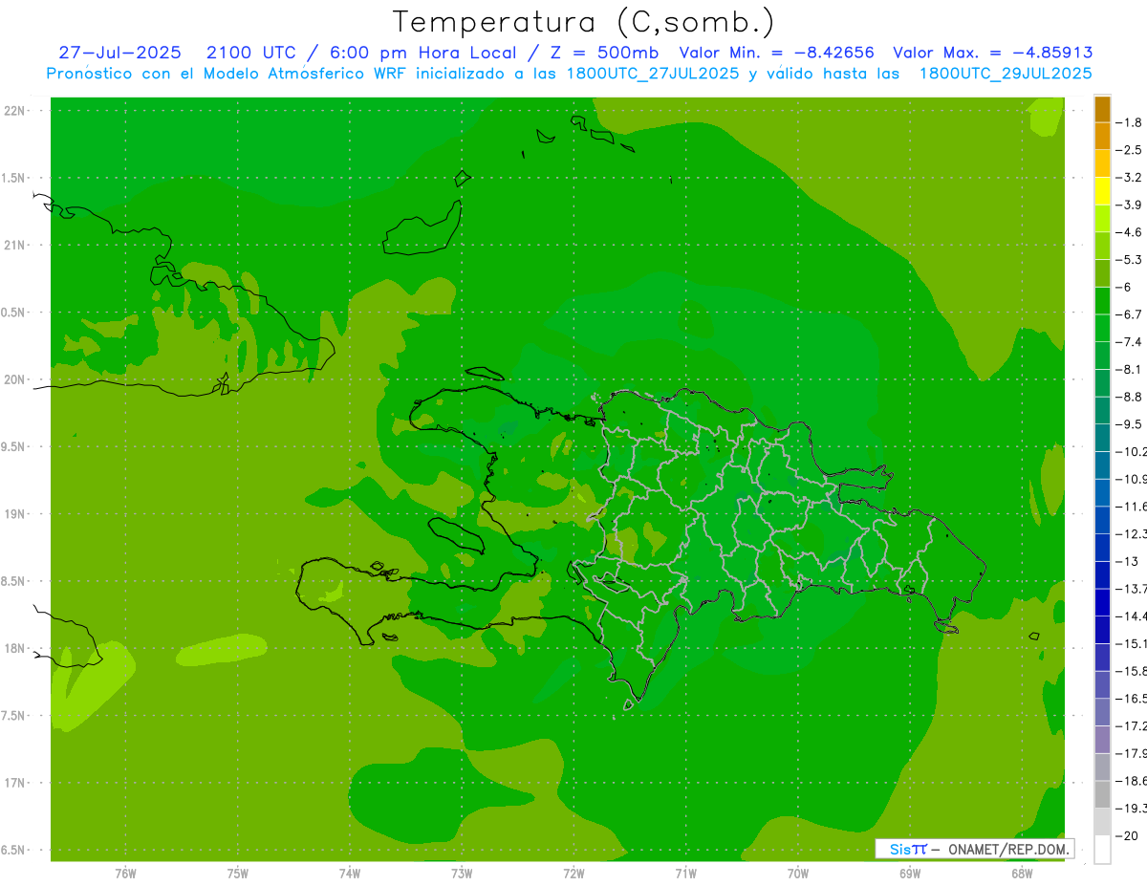Click the '-7.4' colorbar value
The image size is (1147, 886).
point(1128,342)
